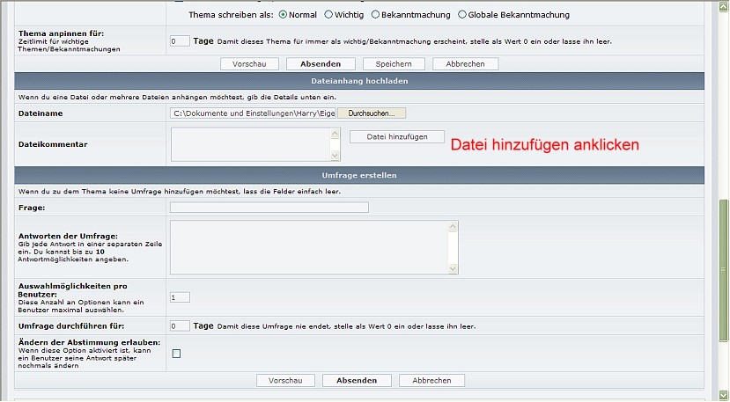Click the Dateiname file path field
The height and width of the screenshot is (402, 730).
tap(253, 113)
